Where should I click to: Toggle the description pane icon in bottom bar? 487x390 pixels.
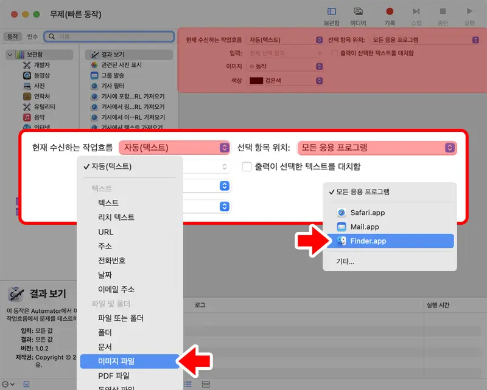[26, 384]
